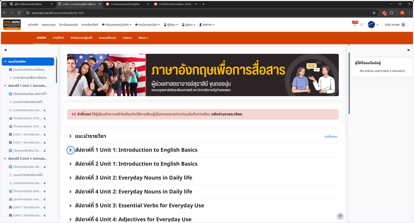Expand chevron for สัปดาห์ที่ 3 Everyday Nouns
Screen dimensions: 414x223
click(70, 178)
